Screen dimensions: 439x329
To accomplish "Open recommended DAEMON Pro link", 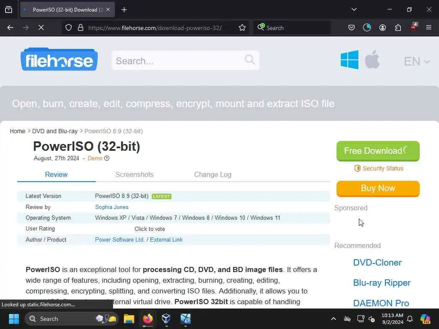I will (381, 303).
